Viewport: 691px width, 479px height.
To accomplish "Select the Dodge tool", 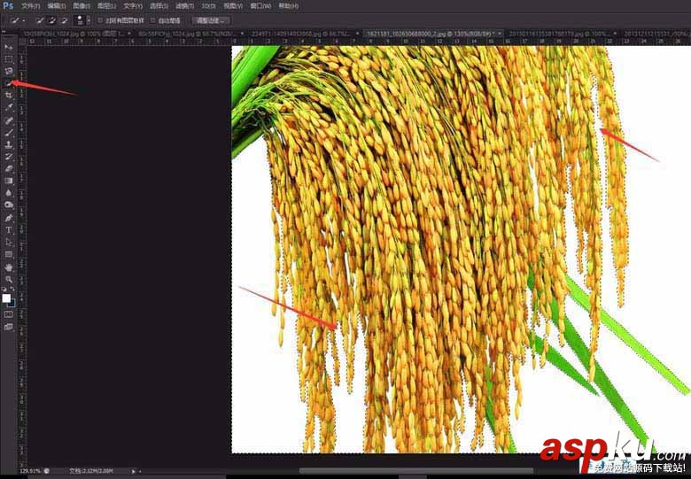I will (8, 205).
